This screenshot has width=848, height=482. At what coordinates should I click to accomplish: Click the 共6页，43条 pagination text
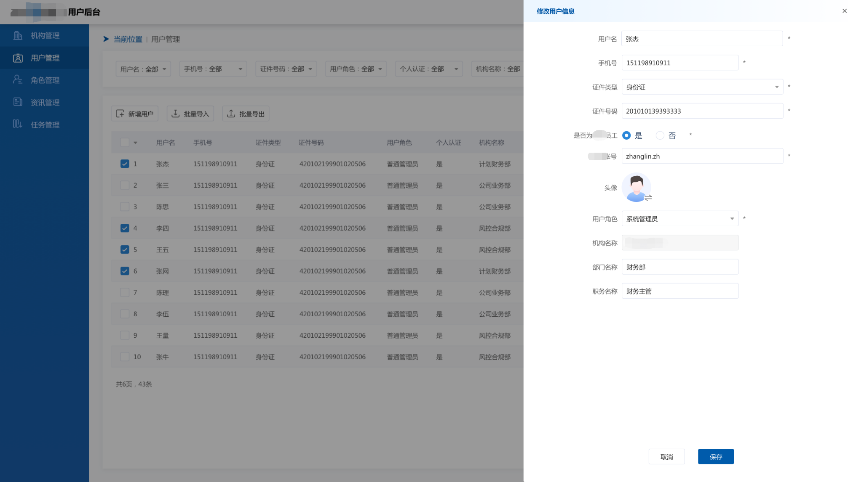(134, 384)
